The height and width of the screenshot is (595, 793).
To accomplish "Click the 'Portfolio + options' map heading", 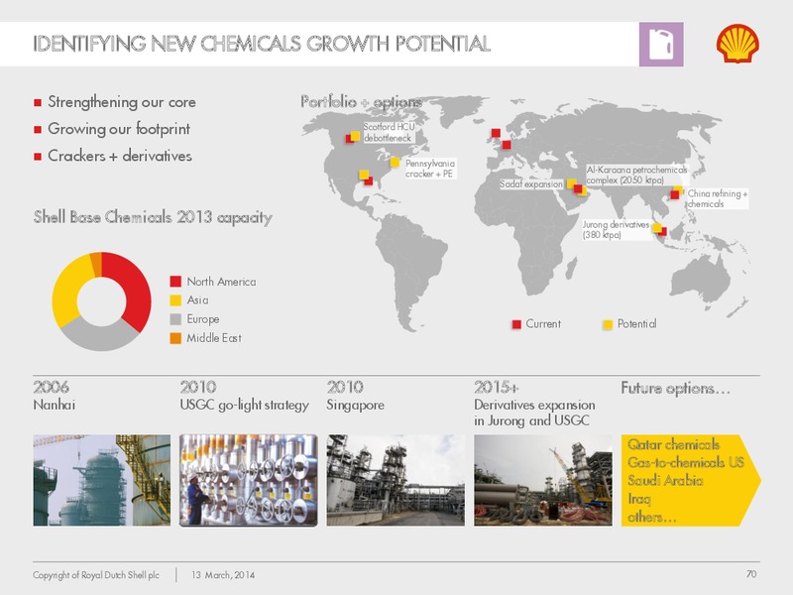I will point(361,102).
